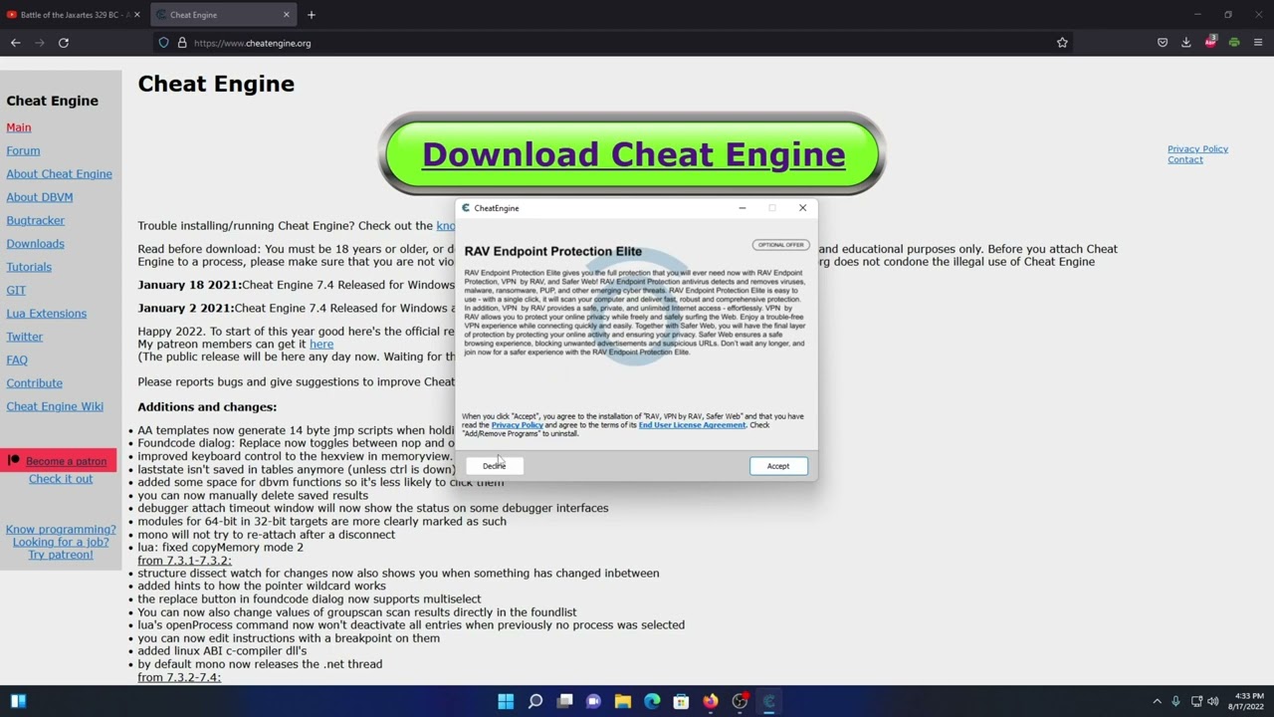The image size is (1274, 717).
Task: Open the installer's Privacy Policy link
Action: click(517, 425)
